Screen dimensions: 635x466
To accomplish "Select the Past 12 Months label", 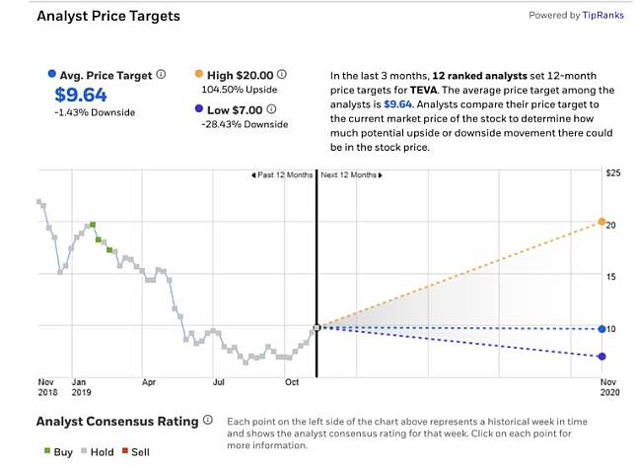I will tap(282, 175).
